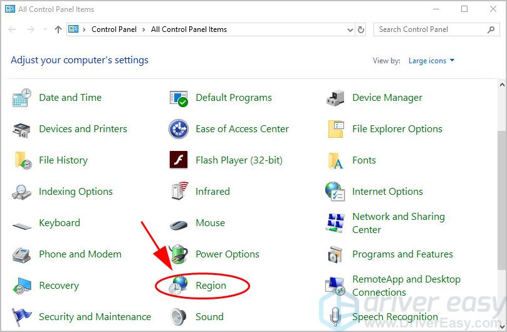Viewport: 507px width, 332px height.
Task: Open the Security and Maintenance link
Action: coord(95,317)
